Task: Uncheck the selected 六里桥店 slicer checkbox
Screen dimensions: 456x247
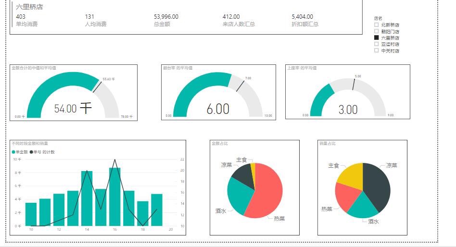Action: 376,37
